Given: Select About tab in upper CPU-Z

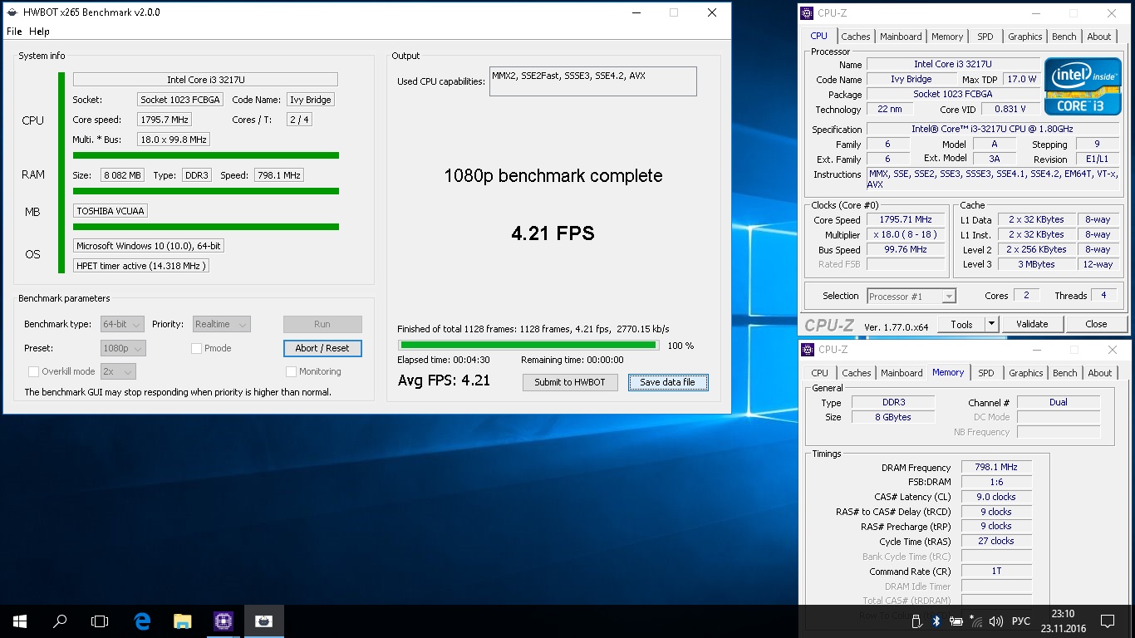Looking at the screenshot, I should [1099, 37].
